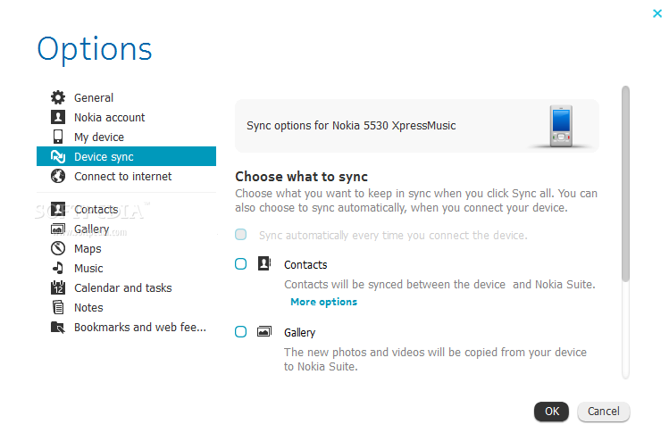The width and height of the screenshot is (669, 441).
Task: Click the Contacts icon in the sidebar
Action: click(x=58, y=210)
